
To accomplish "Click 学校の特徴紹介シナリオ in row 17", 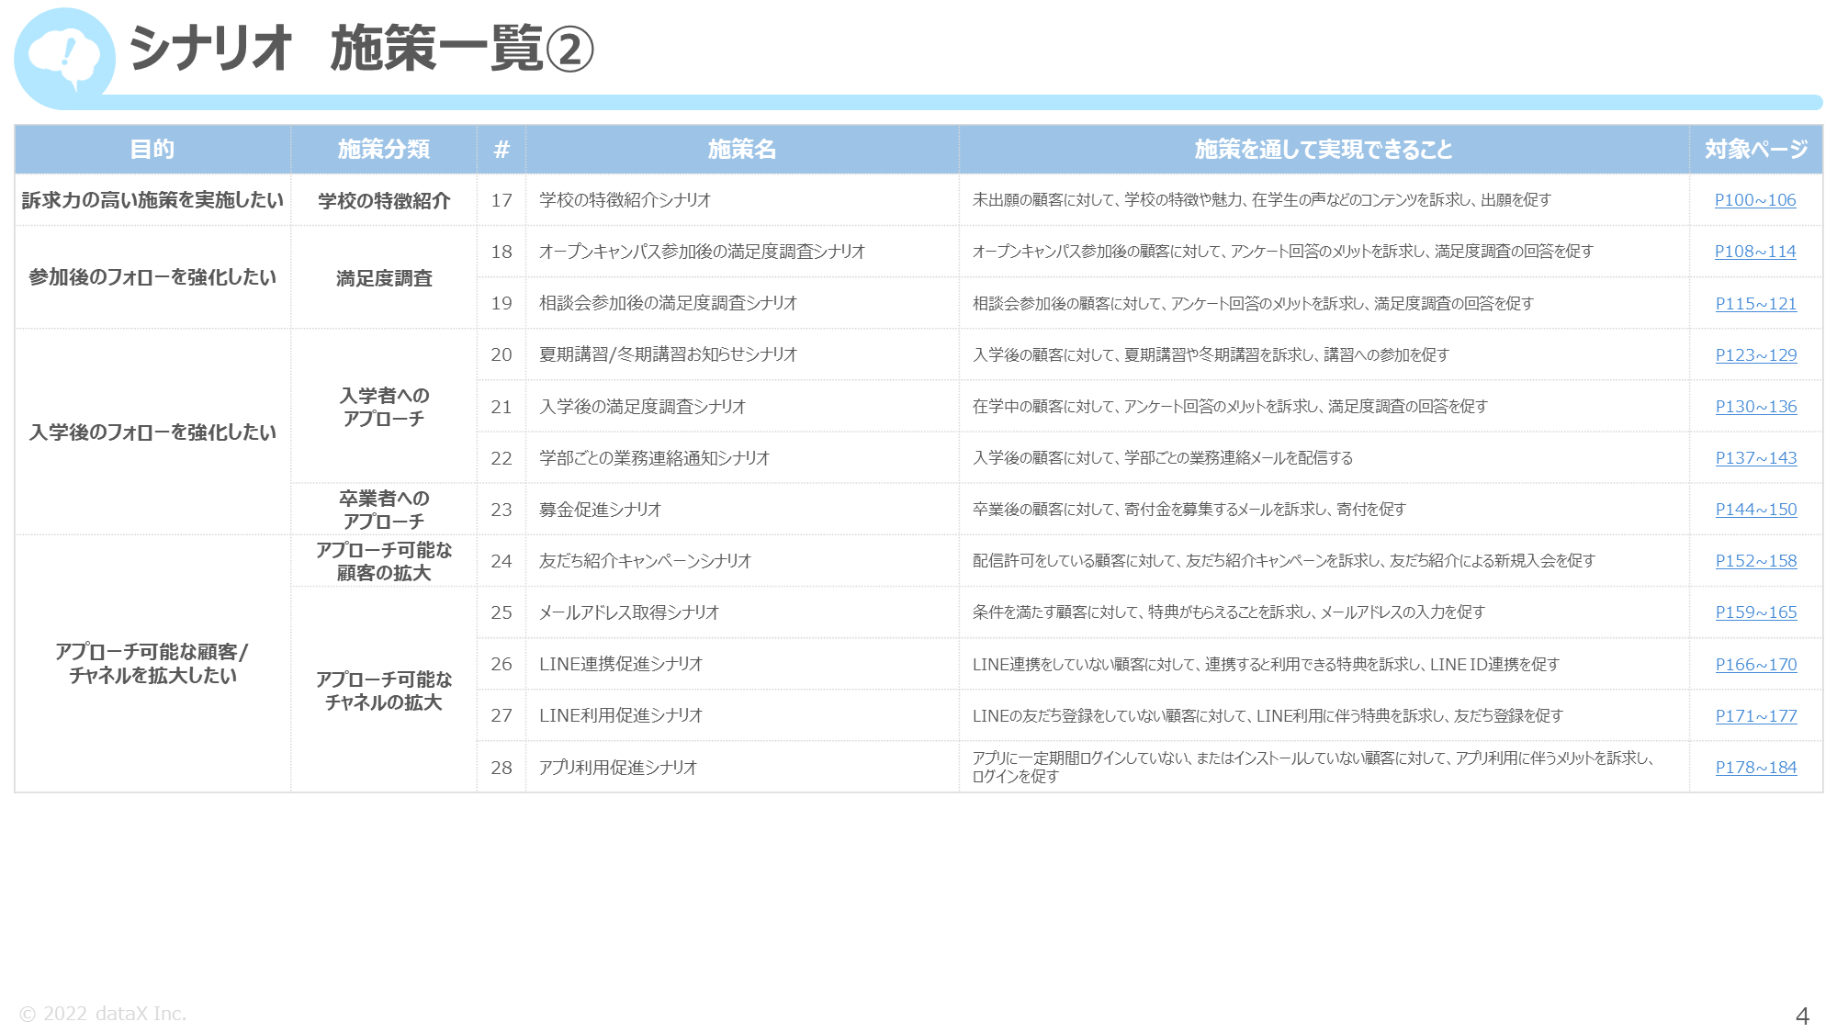I will (x=625, y=200).
